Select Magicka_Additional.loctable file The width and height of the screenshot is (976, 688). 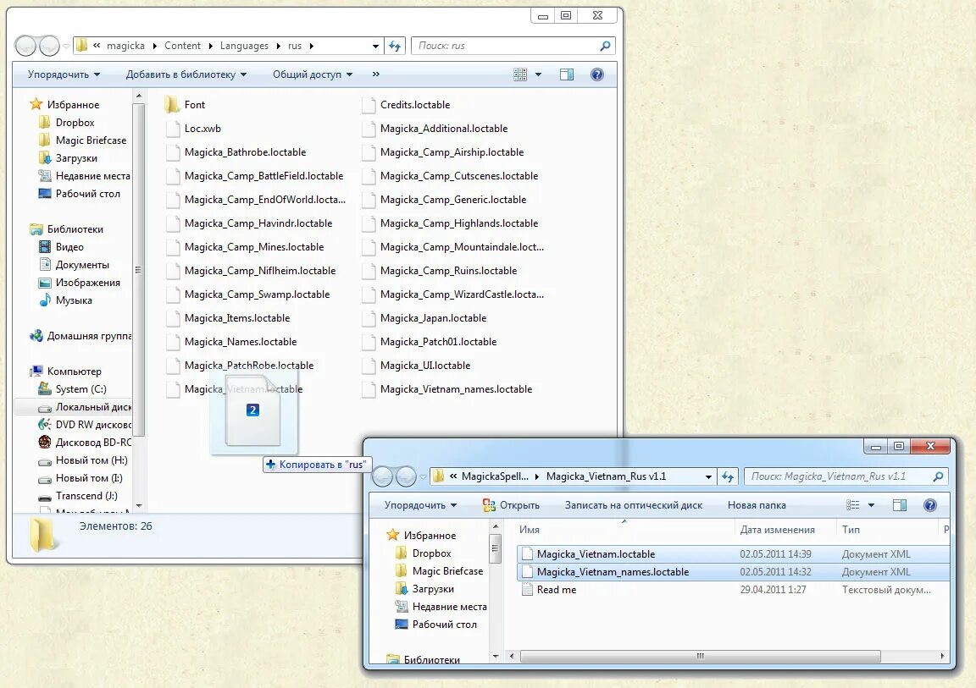click(x=435, y=129)
